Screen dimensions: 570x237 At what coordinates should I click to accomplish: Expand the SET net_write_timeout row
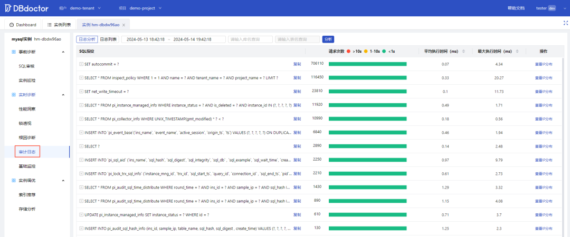[x=81, y=92]
